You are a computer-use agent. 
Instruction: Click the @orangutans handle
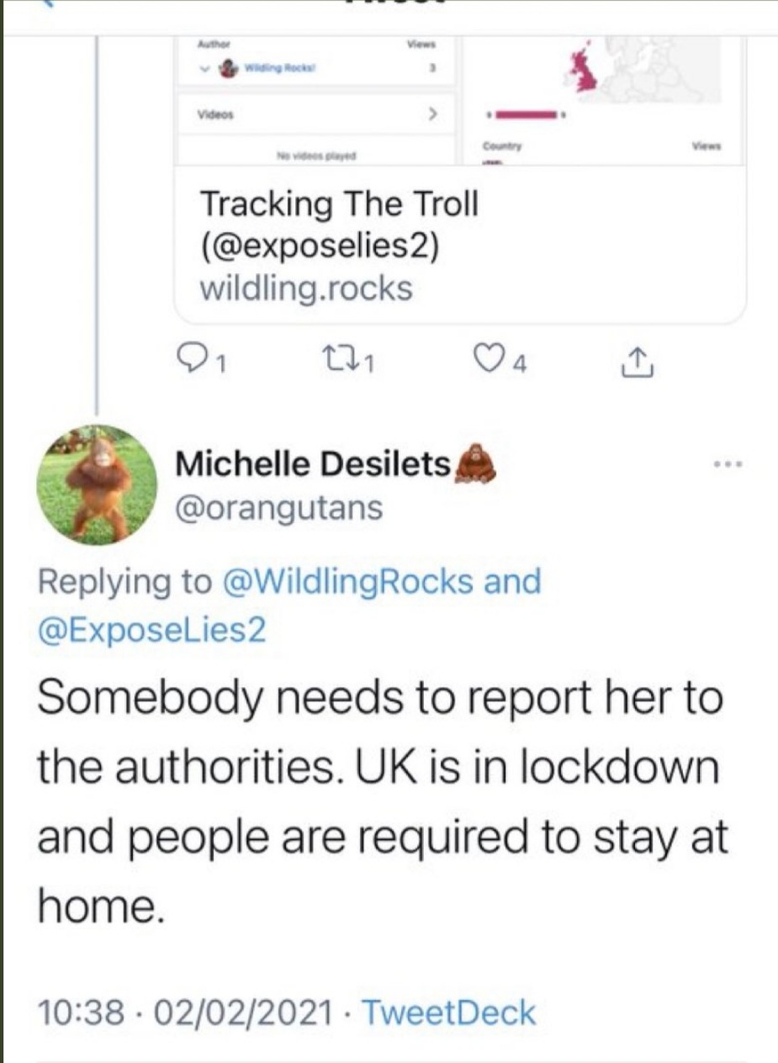coord(278,507)
